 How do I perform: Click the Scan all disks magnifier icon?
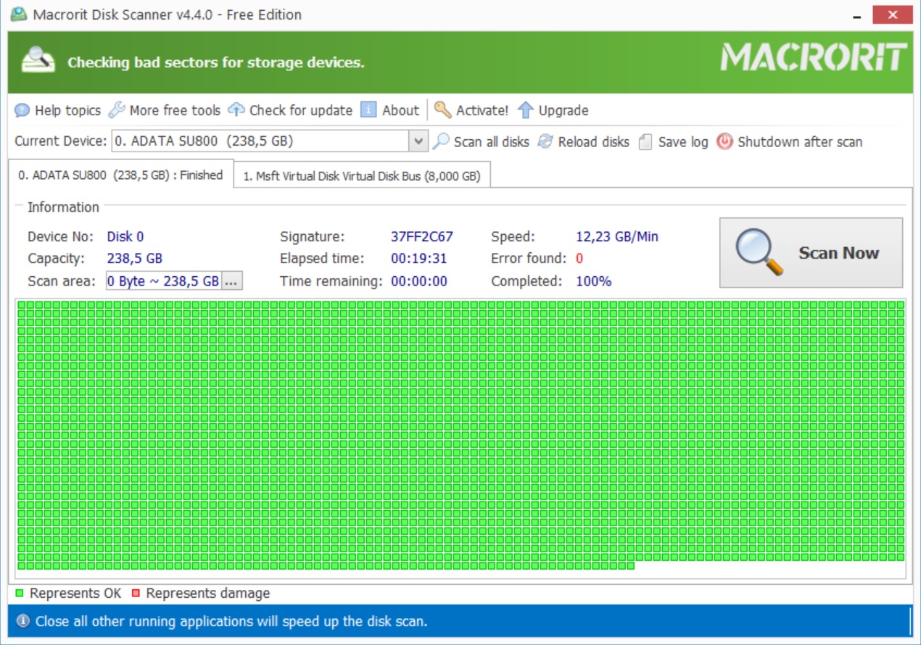coord(440,141)
